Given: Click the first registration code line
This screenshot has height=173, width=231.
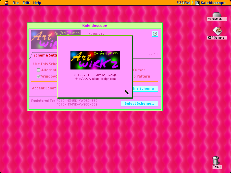Looking at the screenshot, I should point(77,101).
